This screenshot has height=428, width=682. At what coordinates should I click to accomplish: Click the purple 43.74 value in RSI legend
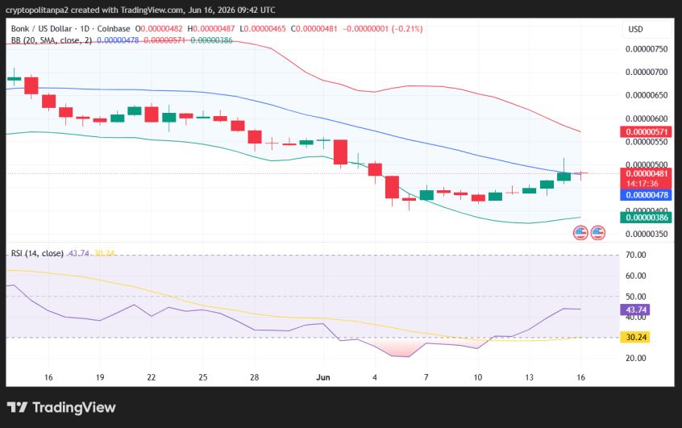click(x=79, y=253)
